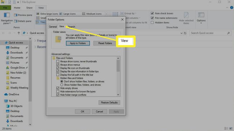Open the File tab

click(x=5, y=8)
